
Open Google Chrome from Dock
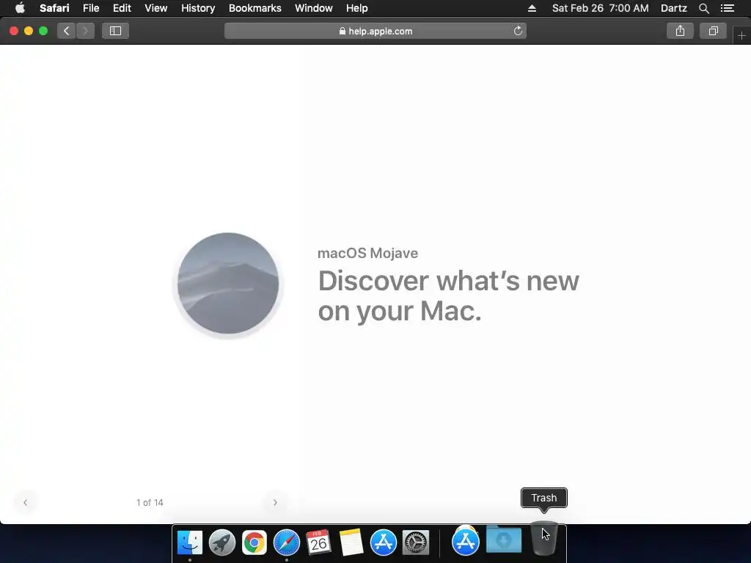point(254,542)
